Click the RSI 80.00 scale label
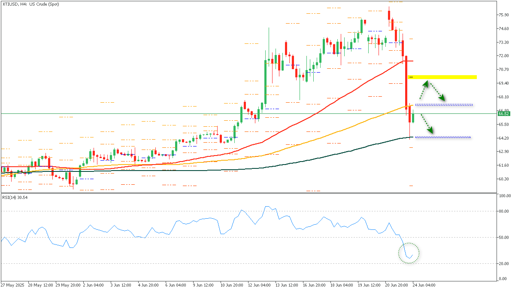The height and width of the screenshot is (290, 515). click(503, 211)
